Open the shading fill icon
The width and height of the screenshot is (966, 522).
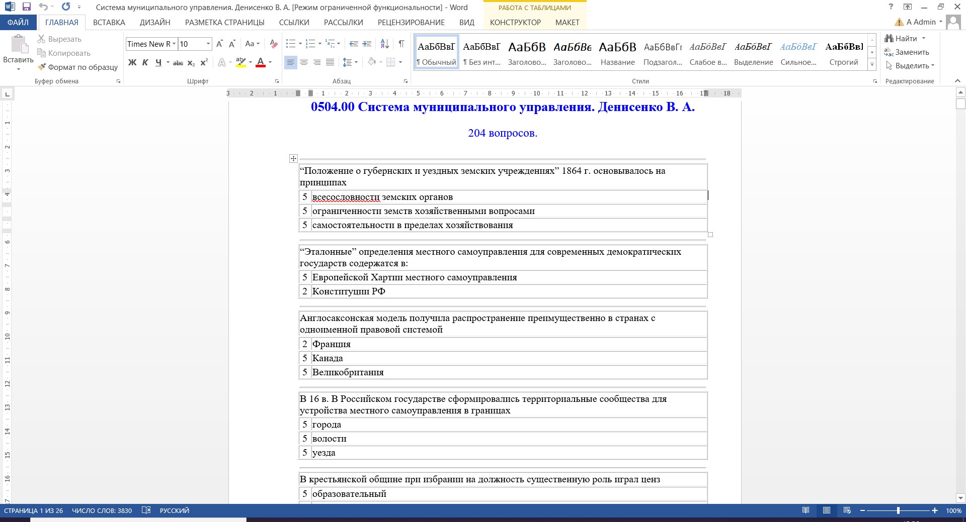(372, 62)
